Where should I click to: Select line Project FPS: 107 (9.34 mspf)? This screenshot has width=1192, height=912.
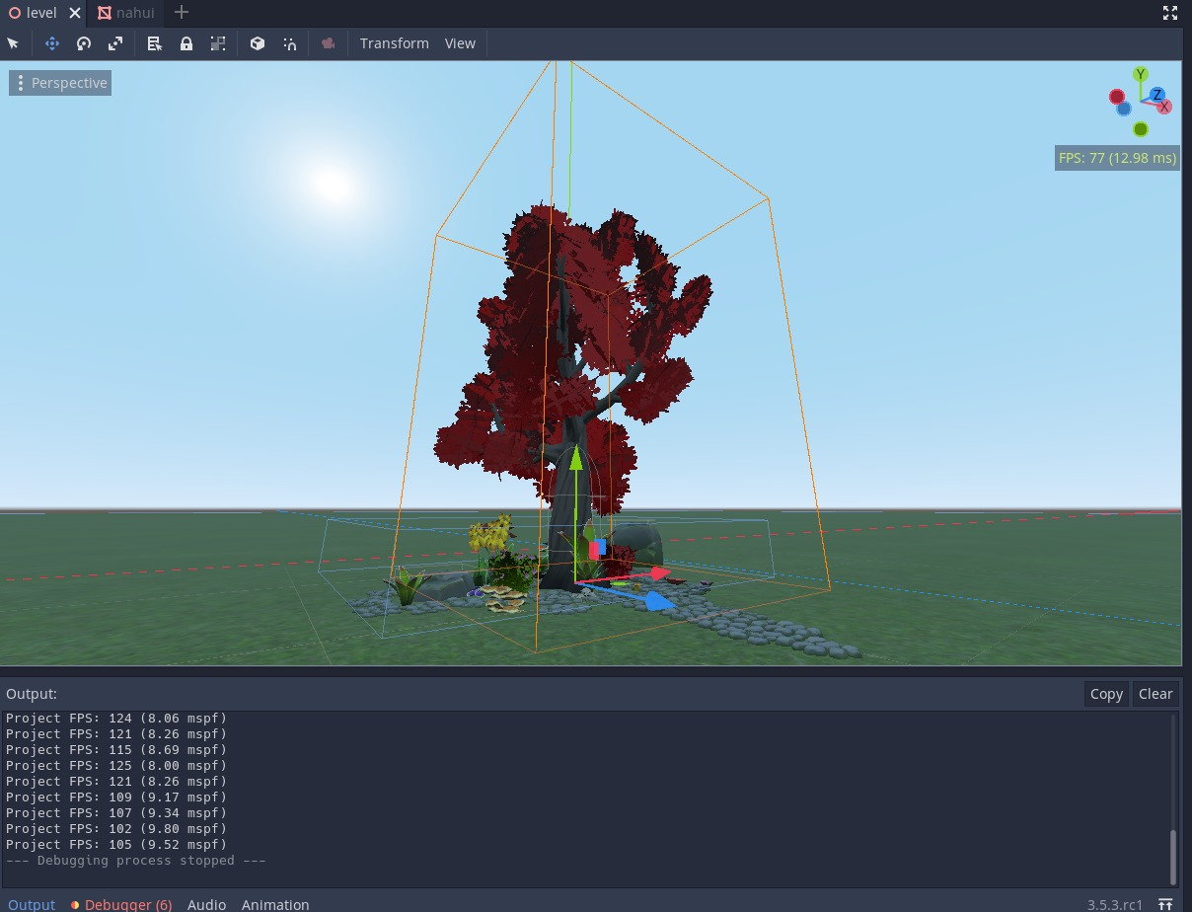click(x=116, y=813)
